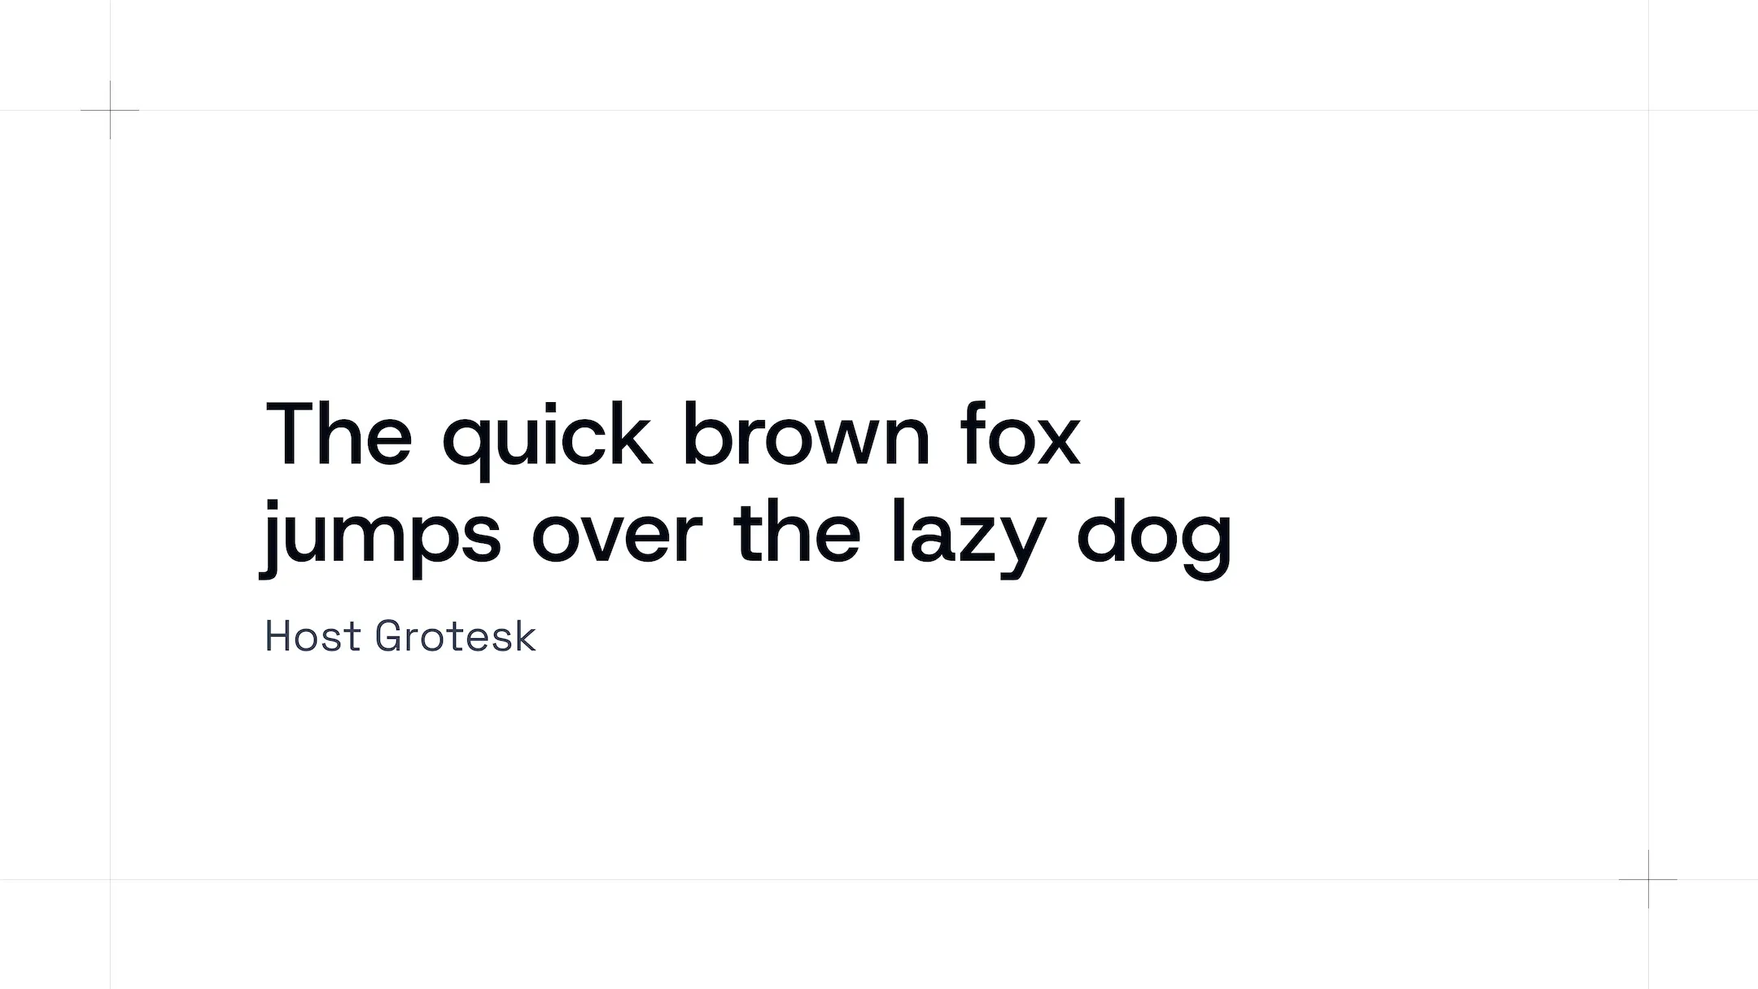Select the "Host Grotesk" font name caption
The width and height of the screenshot is (1758, 989).
(400, 637)
